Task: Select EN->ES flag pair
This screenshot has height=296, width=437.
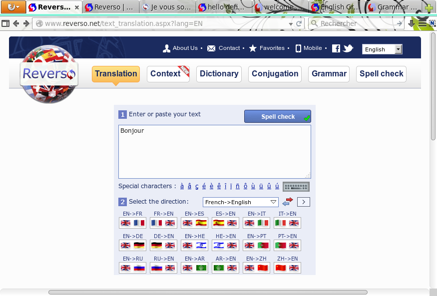Action: click(194, 223)
